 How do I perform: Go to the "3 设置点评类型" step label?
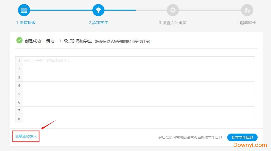pos(173,23)
